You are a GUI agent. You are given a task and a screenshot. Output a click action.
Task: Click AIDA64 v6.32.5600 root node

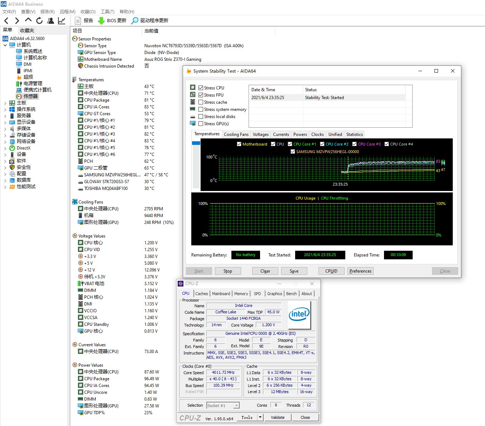pyautogui.click(x=24, y=38)
